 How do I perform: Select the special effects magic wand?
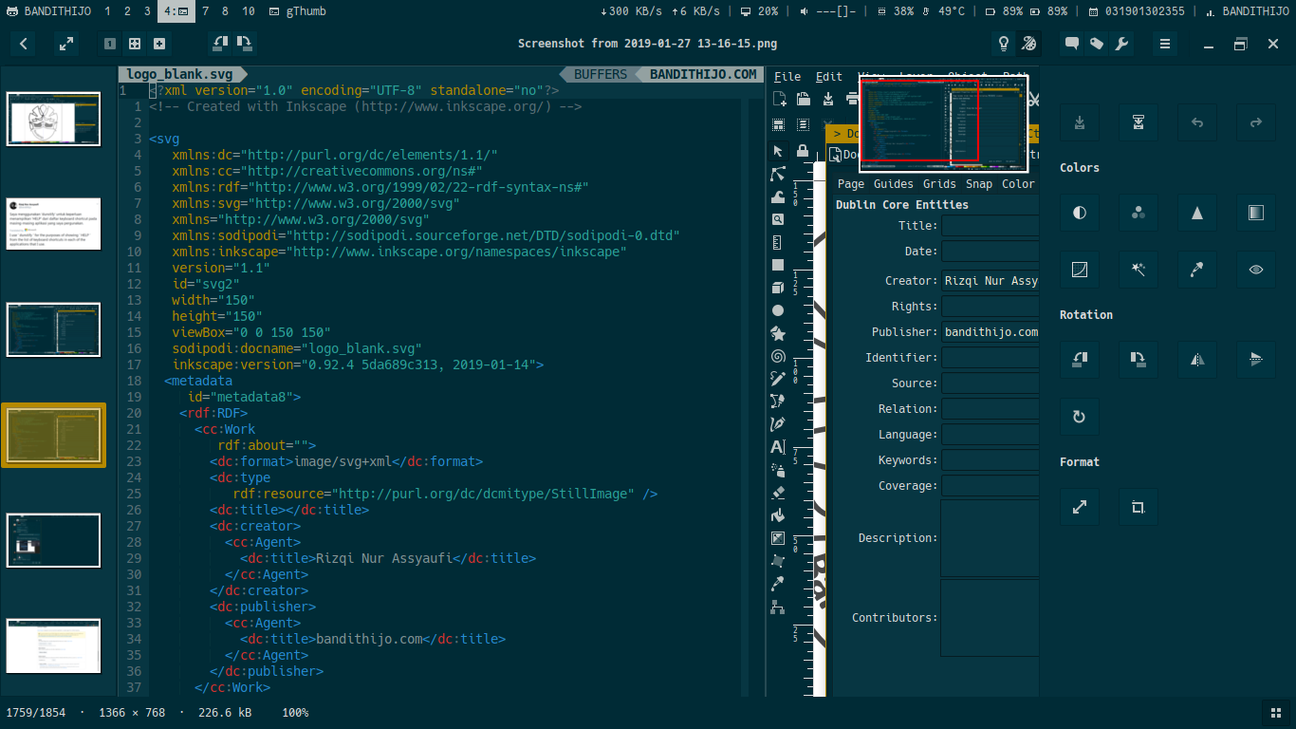coord(1139,270)
